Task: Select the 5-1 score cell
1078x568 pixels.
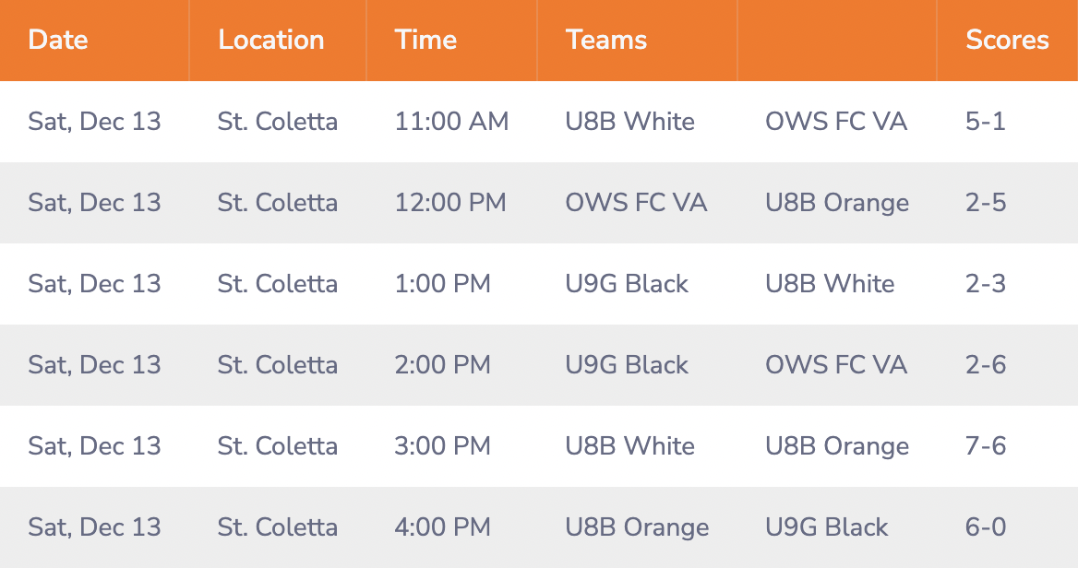Action: click(x=985, y=122)
